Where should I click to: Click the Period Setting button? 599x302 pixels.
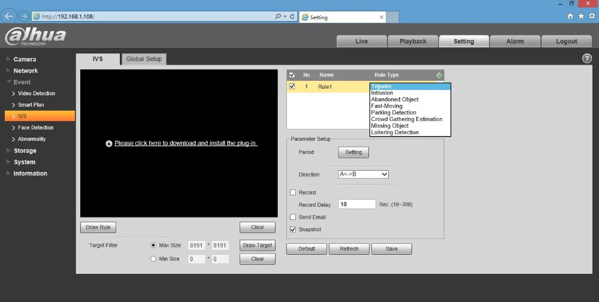coord(353,152)
